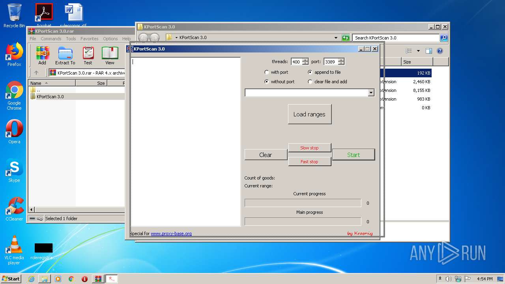Open the Explorer address bar dropdown arrow
This screenshot has height=284, width=505.
[x=336, y=38]
